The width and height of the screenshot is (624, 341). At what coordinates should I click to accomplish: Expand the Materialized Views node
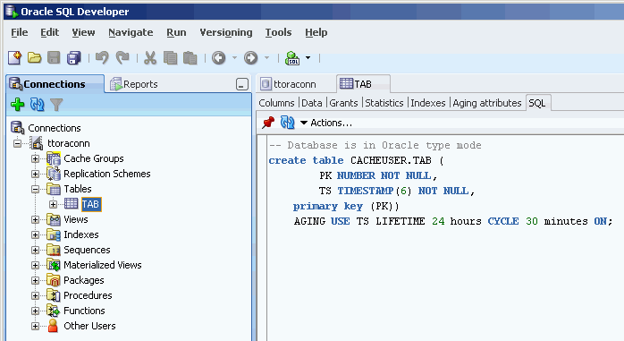tap(35, 265)
